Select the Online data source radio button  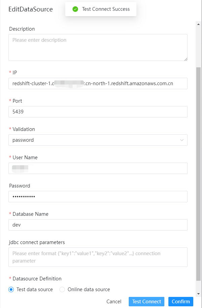point(62,289)
